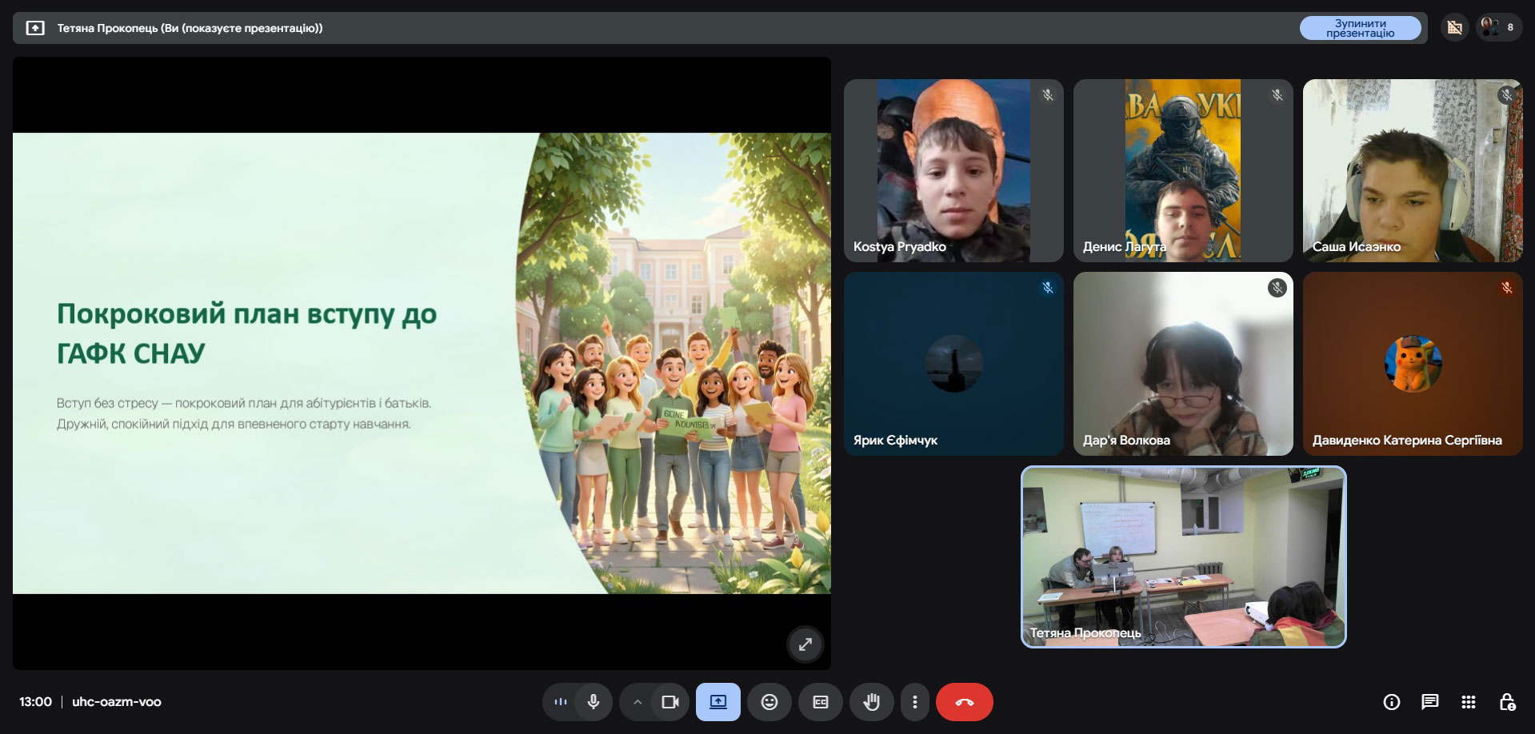The image size is (1535, 734).
Task: Click the crossed-out tiles icon in top bar
Action: [x=1454, y=27]
